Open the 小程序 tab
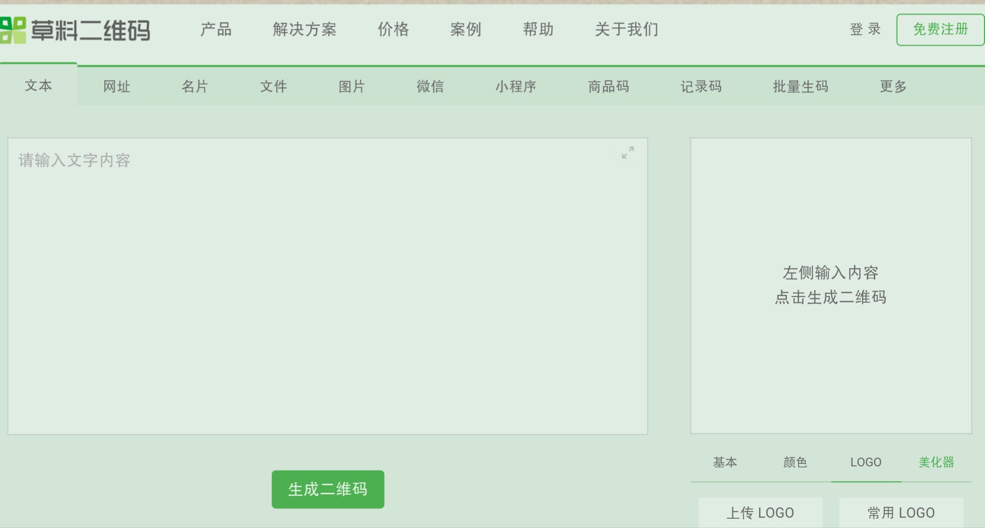This screenshot has height=528, width=985. 516,86
